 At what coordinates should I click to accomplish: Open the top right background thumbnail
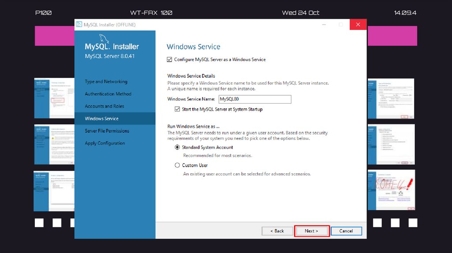pyautogui.click(x=391, y=98)
